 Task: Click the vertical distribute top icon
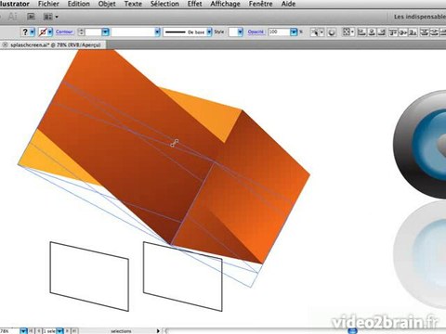(x=425, y=32)
